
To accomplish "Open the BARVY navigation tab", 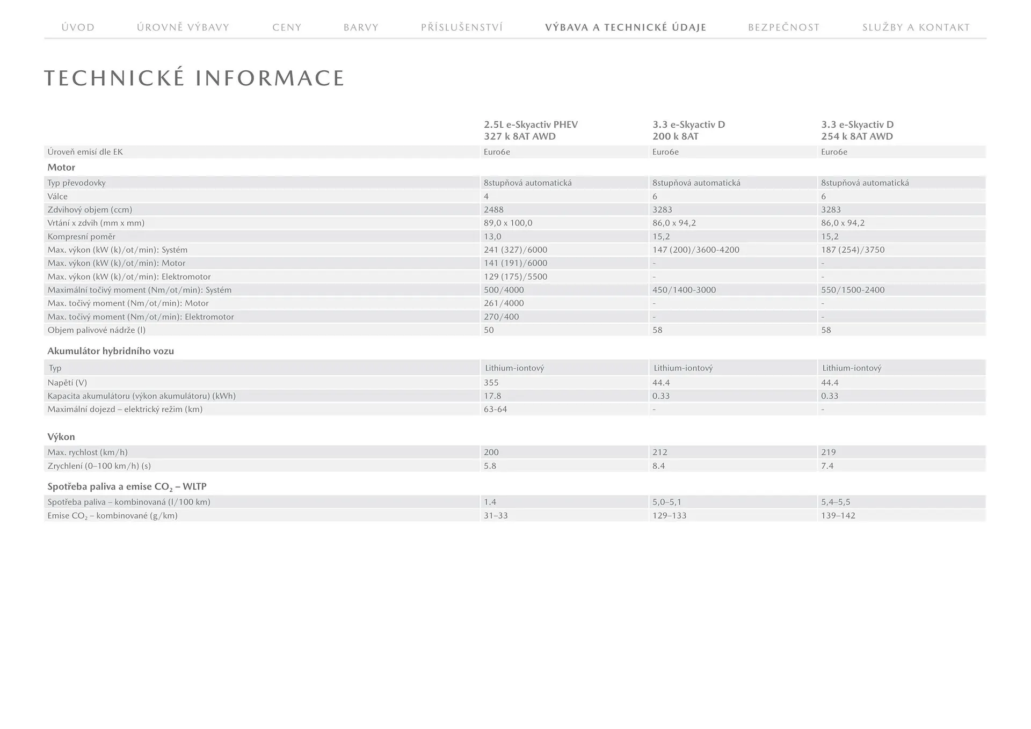I will [361, 27].
